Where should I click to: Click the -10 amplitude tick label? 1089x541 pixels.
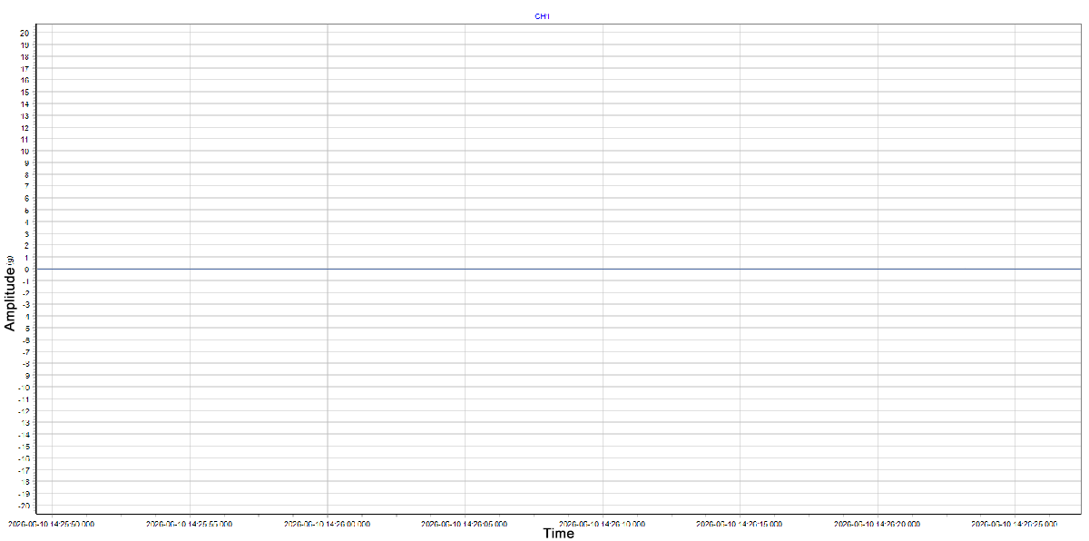coord(24,387)
